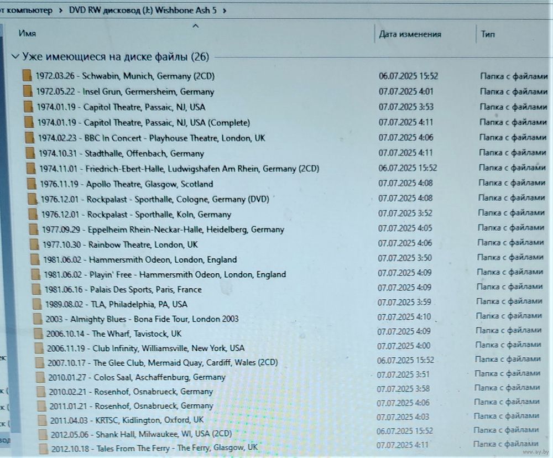
Task: Select '2007.10.17 - The Glee Club, Mermaid Quay' name
Action: click(x=163, y=363)
